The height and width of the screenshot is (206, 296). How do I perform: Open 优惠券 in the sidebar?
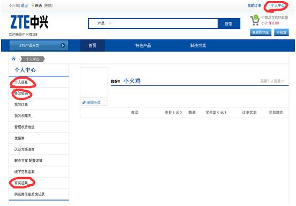coord(19,138)
